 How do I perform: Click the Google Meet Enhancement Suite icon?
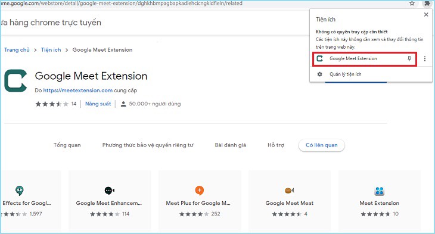click(109, 191)
